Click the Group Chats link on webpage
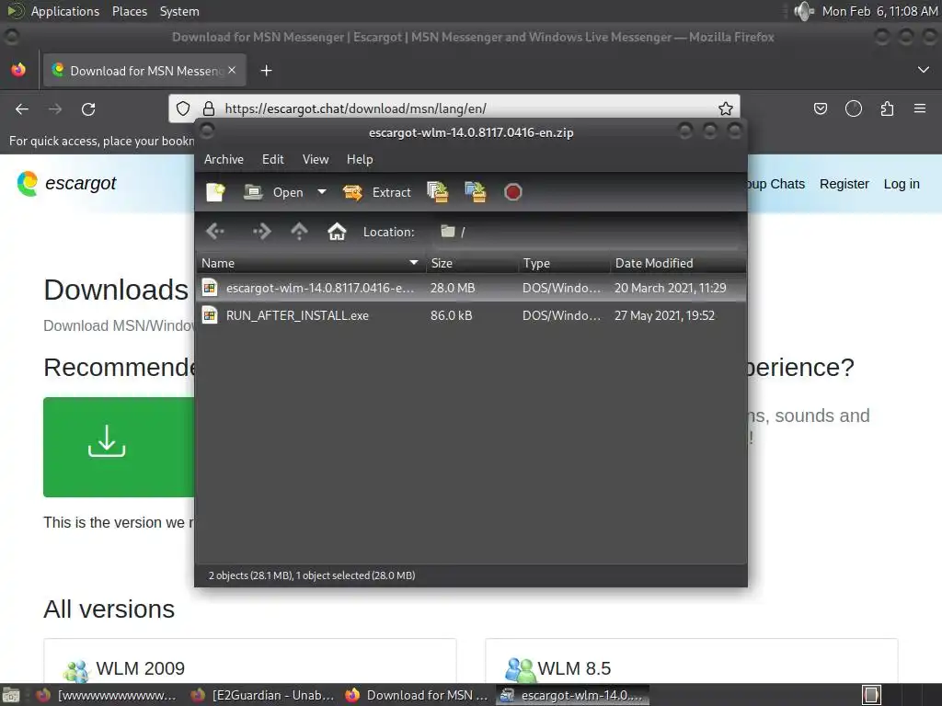Screen dimensions: 942x706 click(776, 184)
